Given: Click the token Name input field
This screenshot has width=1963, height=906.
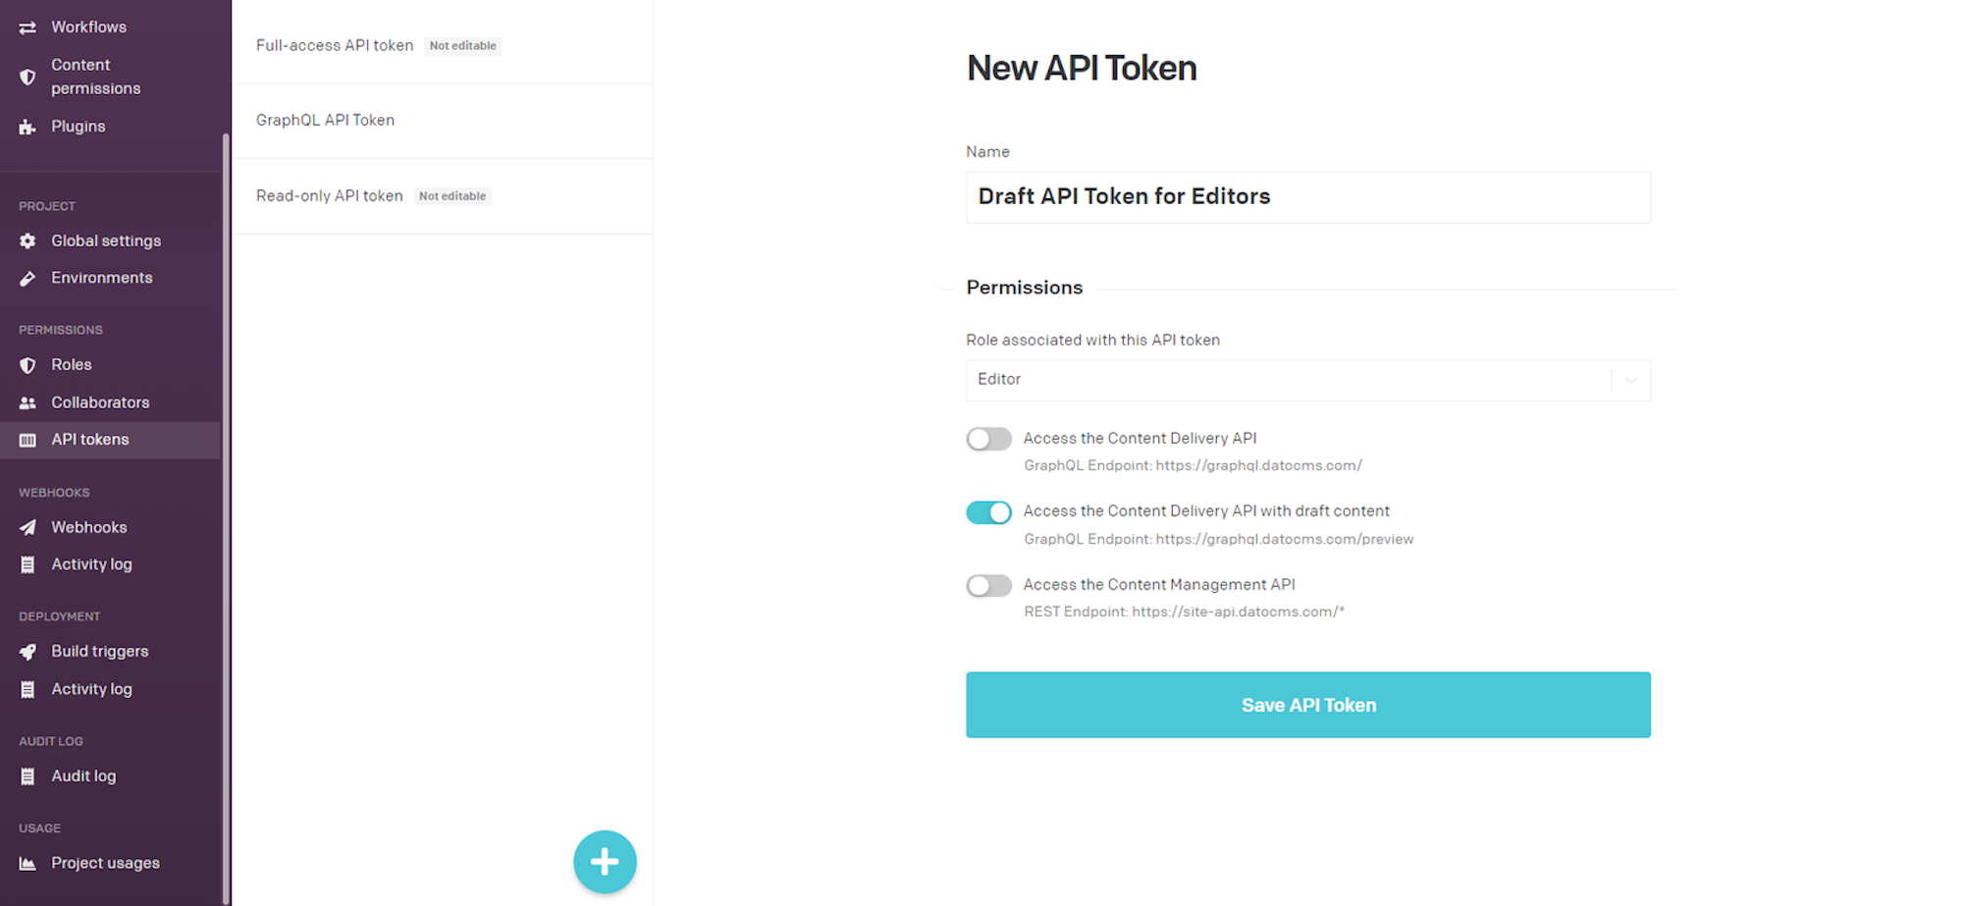Looking at the screenshot, I should 1307,197.
